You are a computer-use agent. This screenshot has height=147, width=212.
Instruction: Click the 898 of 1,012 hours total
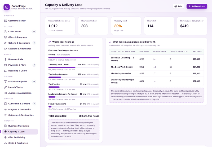coord(89,116)
